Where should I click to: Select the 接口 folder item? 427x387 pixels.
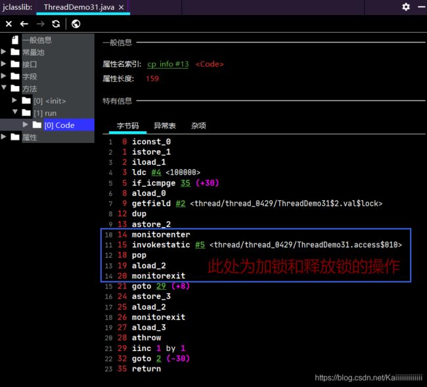[x=30, y=64]
